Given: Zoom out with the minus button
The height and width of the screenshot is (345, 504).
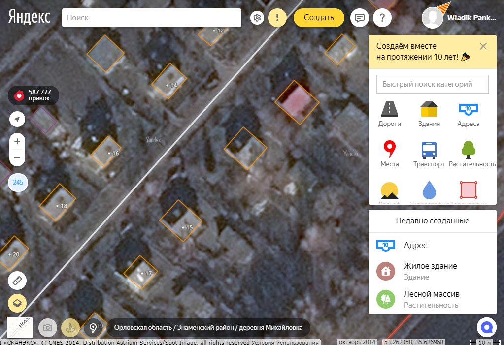Looking at the screenshot, I should click(x=17, y=158).
